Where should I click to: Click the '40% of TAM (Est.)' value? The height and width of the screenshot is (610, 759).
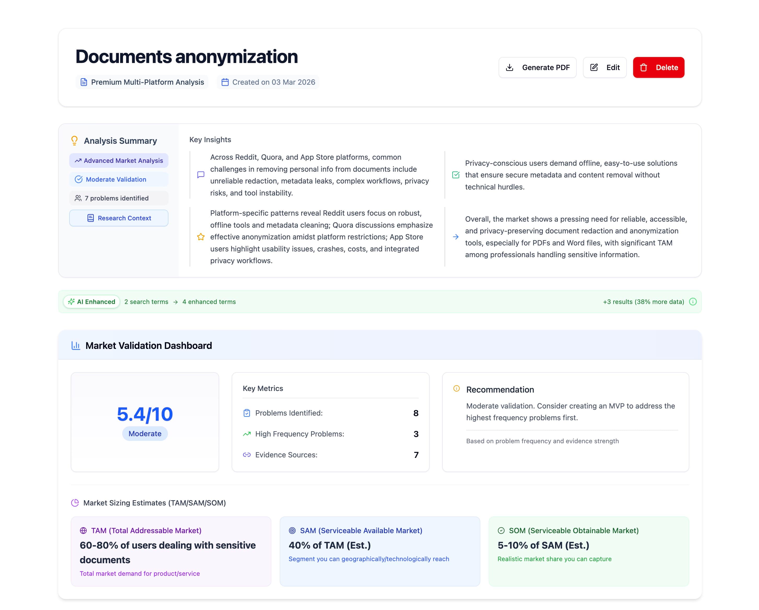pyautogui.click(x=330, y=545)
